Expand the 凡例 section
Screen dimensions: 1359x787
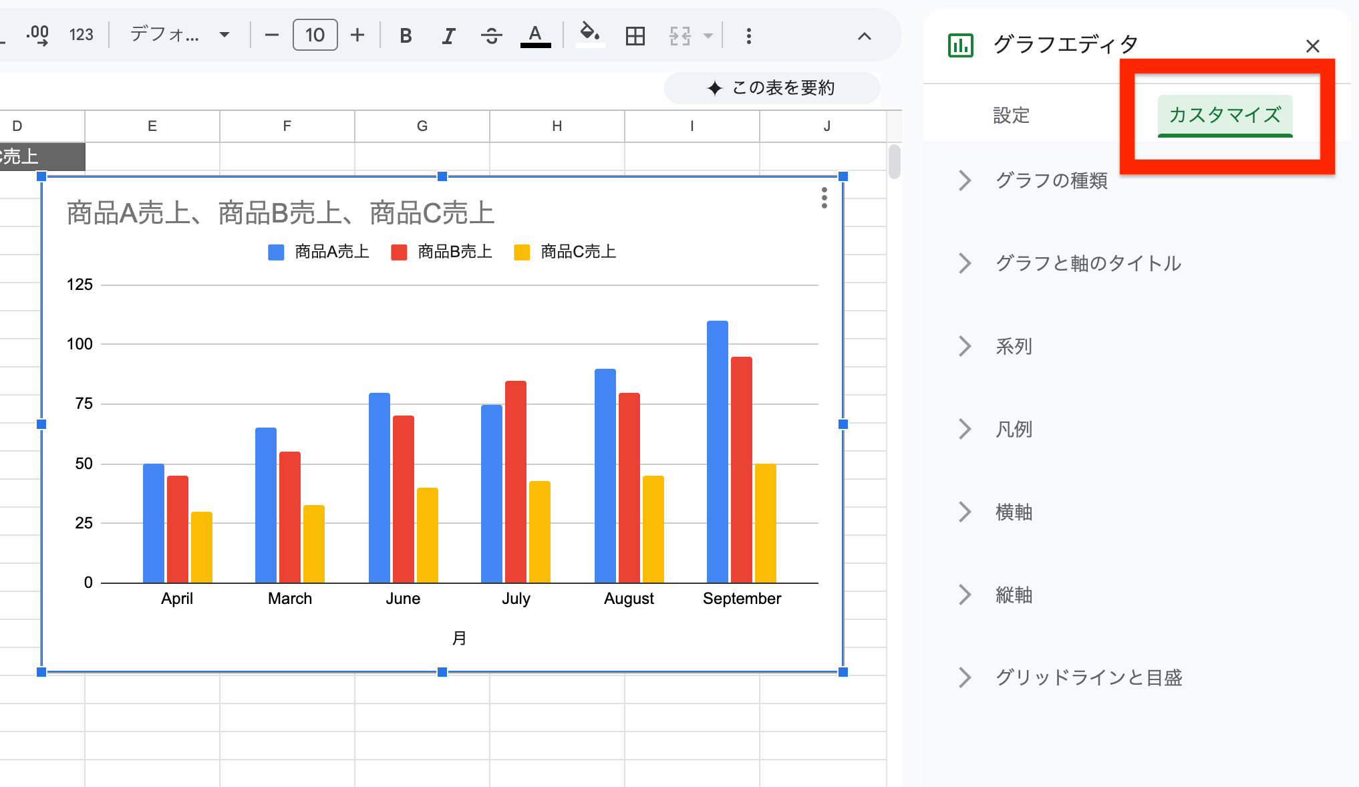1013,429
